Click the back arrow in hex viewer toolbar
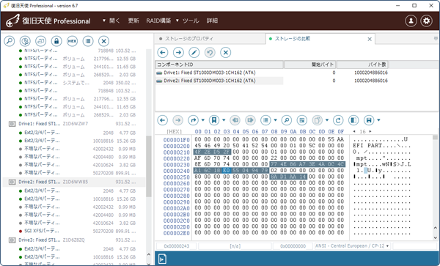This screenshot has height=266, width=440. pyautogui.click(x=163, y=120)
